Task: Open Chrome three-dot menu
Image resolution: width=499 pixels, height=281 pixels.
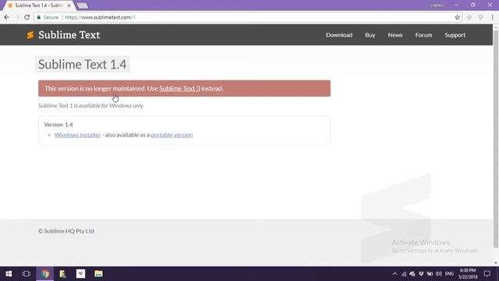Action: tap(492, 17)
